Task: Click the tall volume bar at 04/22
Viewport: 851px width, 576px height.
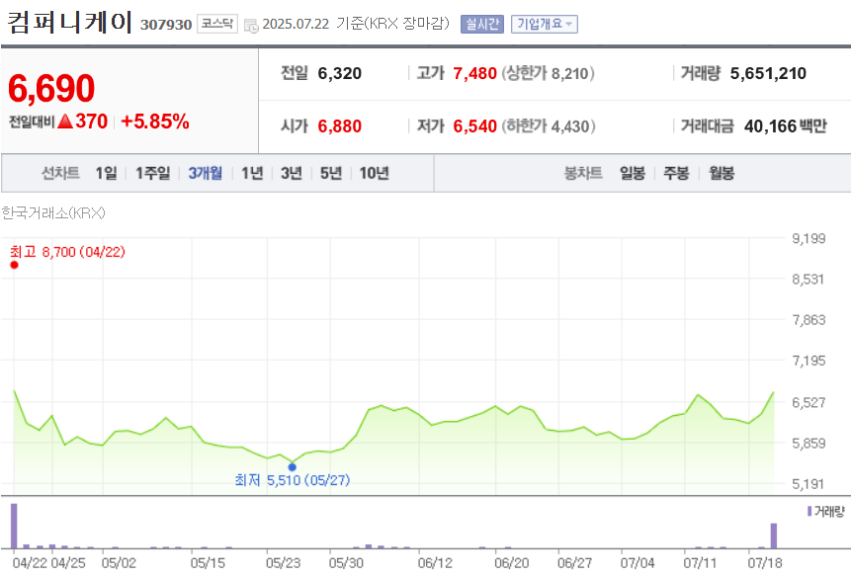Action: pos(14,526)
